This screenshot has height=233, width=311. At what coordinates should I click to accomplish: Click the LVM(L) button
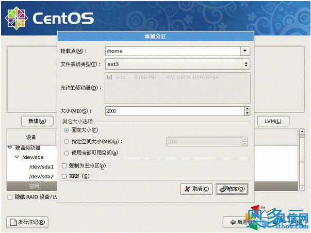(x=273, y=121)
